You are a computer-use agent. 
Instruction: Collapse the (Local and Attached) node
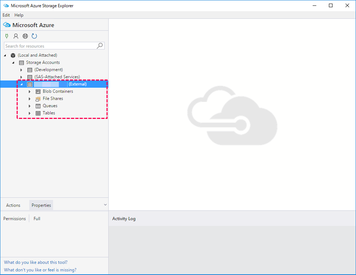tap(5, 55)
